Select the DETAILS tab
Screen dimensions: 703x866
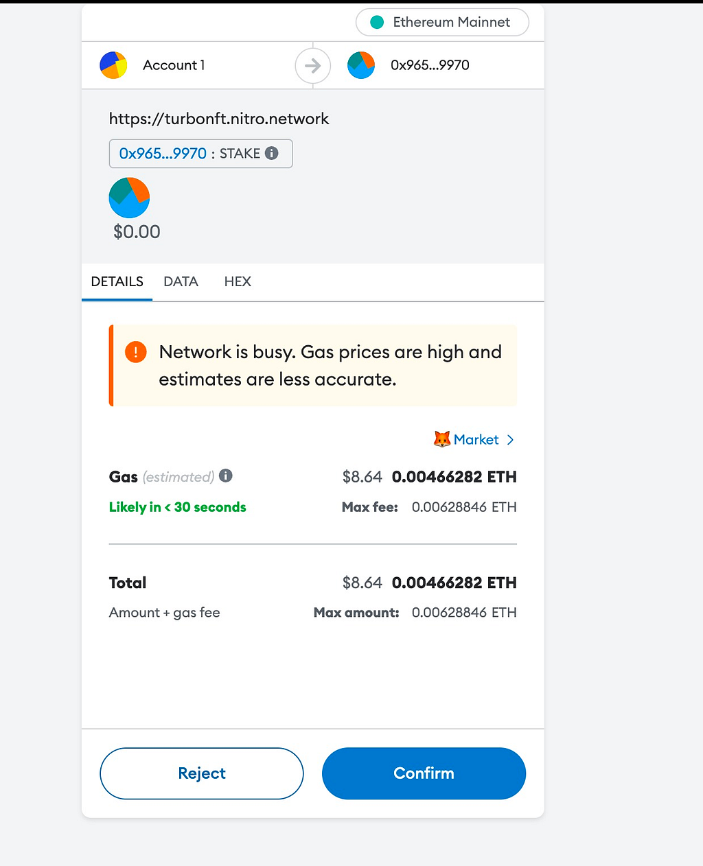(x=117, y=281)
